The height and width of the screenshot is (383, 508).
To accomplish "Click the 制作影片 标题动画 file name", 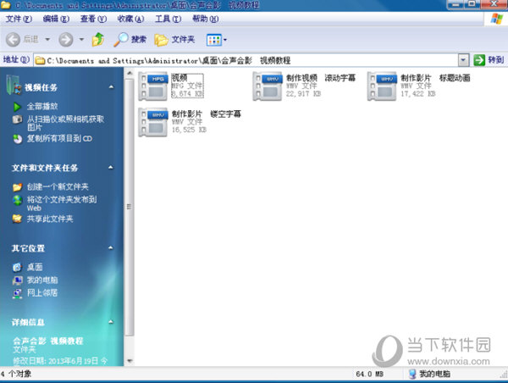I will (435, 78).
